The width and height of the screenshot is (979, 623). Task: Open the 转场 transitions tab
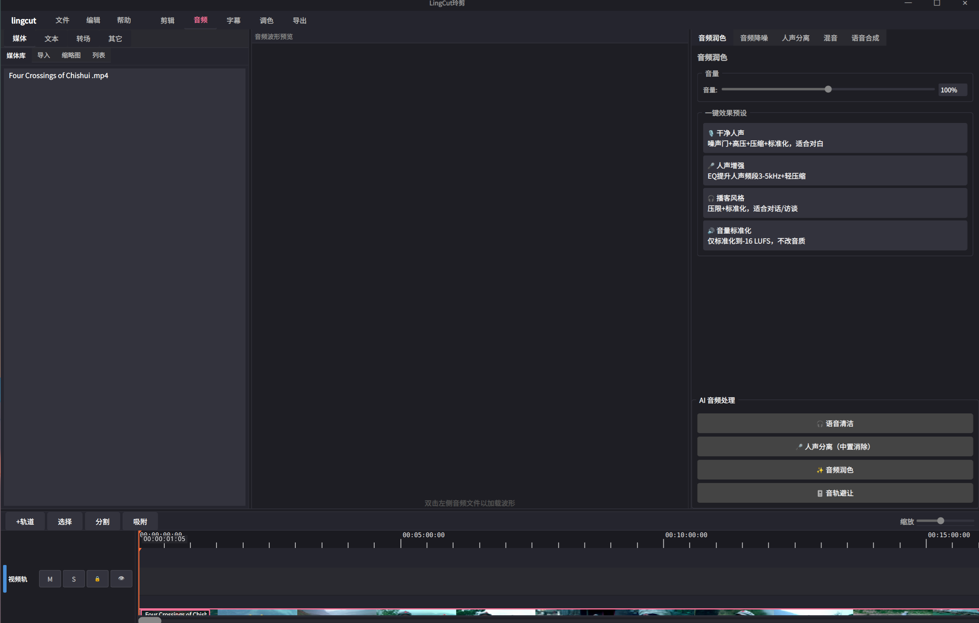(x=83, y=39)
